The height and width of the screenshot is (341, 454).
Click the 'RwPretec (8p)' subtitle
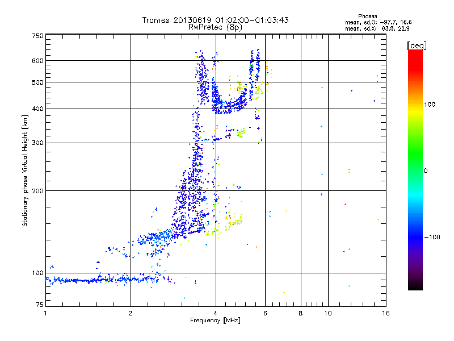[x=215, y=27]
